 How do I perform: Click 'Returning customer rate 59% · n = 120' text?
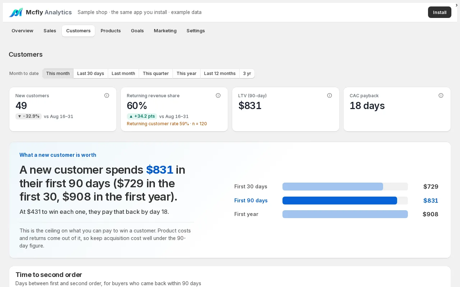pos(167,124)
